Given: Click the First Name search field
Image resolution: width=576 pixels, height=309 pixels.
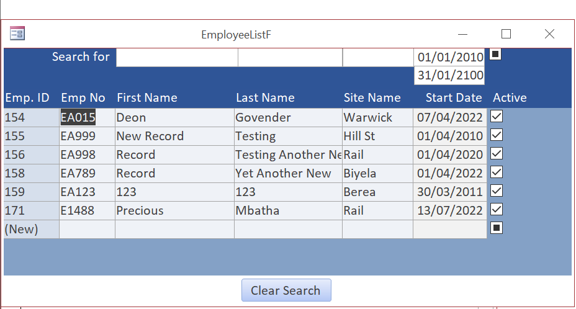Looking at the screenshot, I should pos(177,57).
